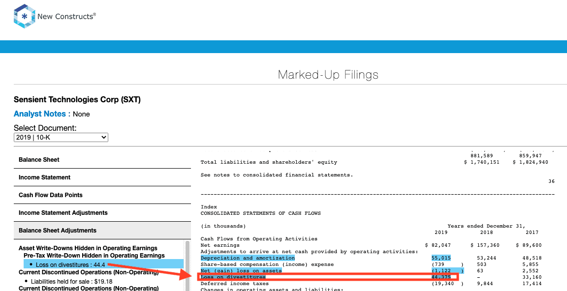Image resolution: width=567 pixels, height=291 pixels.
Task: Click highlighted 'Loss on divestitures' line in filing
Action: [233, 277]
